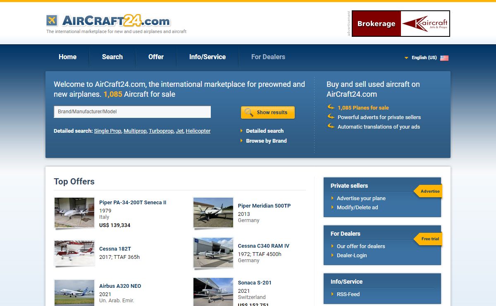Click the magnifier icon on Show results
Screen dimensions: 496x306
pos(249,112)
